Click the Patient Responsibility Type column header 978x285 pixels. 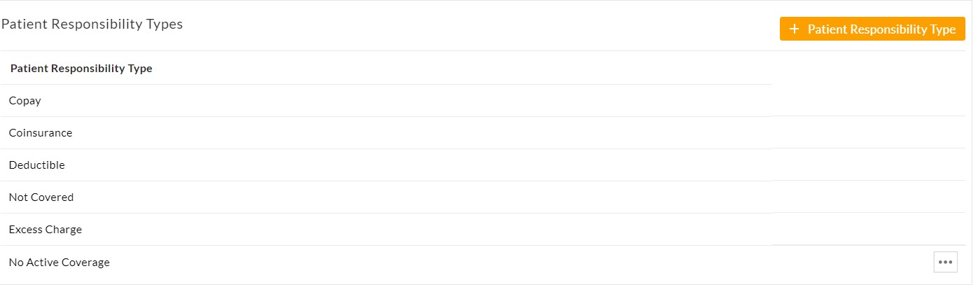point(81,69)
